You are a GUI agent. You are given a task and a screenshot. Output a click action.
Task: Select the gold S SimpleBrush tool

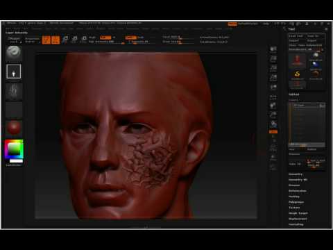pyautogui.click(x=298, y=75)
